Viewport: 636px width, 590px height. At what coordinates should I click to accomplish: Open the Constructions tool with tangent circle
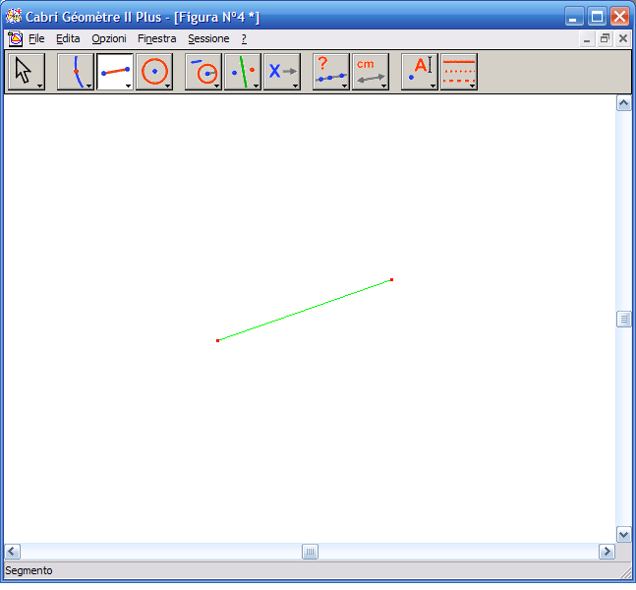(x=203, y=72)
